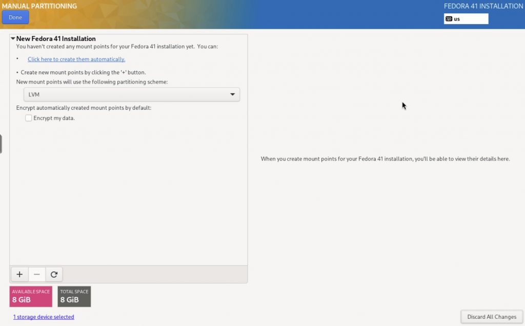Screen dimensions: 525x326
Task: Click the Discard All Changes button
Action: pos(491,317)
